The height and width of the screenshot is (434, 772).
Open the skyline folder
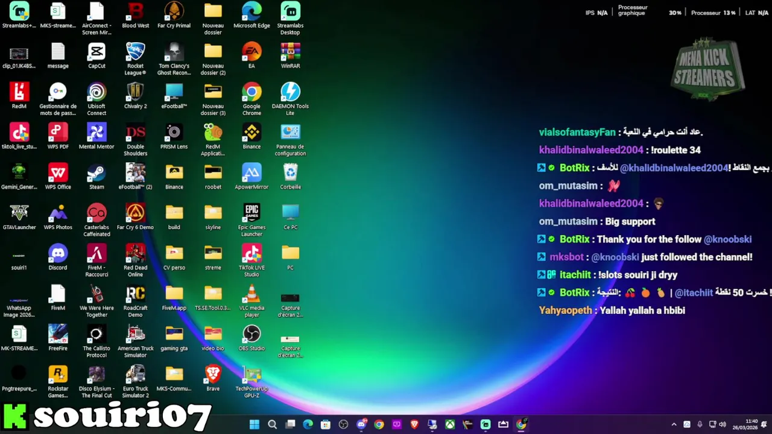point(213,218)
